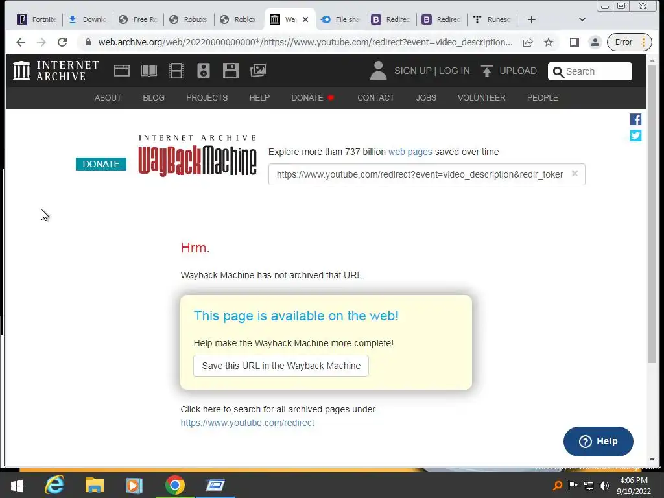Open media player from taskbar

tap(134, 485)
